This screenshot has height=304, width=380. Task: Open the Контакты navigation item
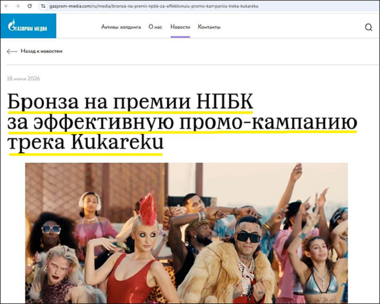[209, 27]
